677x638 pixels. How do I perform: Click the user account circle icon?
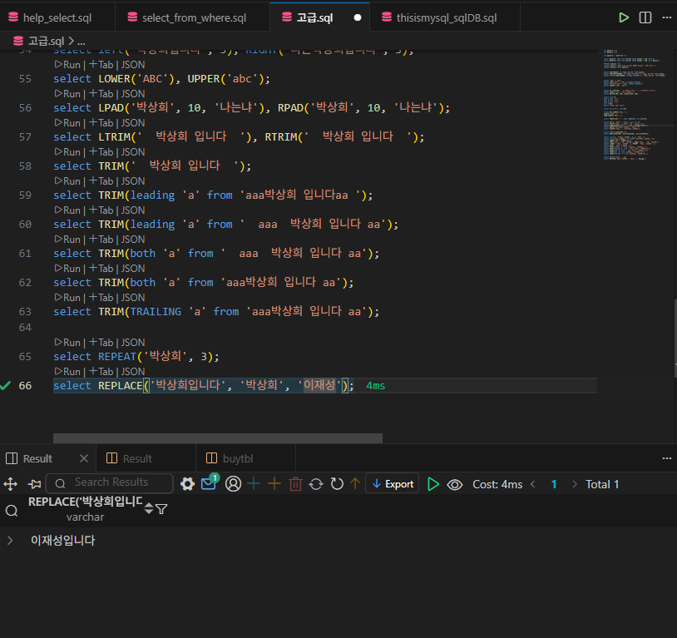tap(233, 484)
